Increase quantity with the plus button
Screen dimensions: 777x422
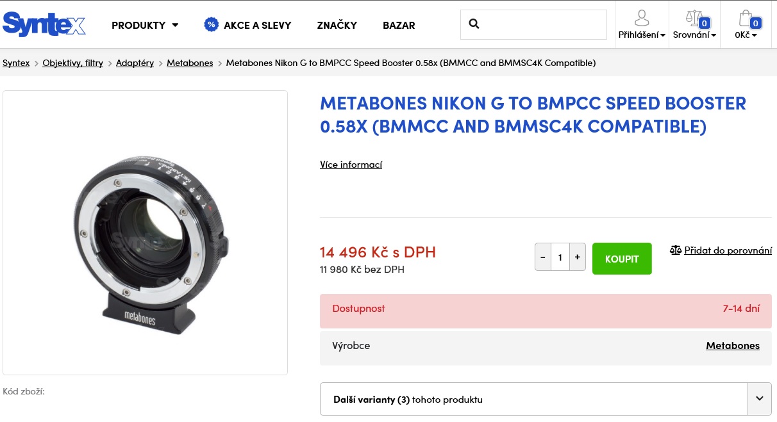click(577, 257)
